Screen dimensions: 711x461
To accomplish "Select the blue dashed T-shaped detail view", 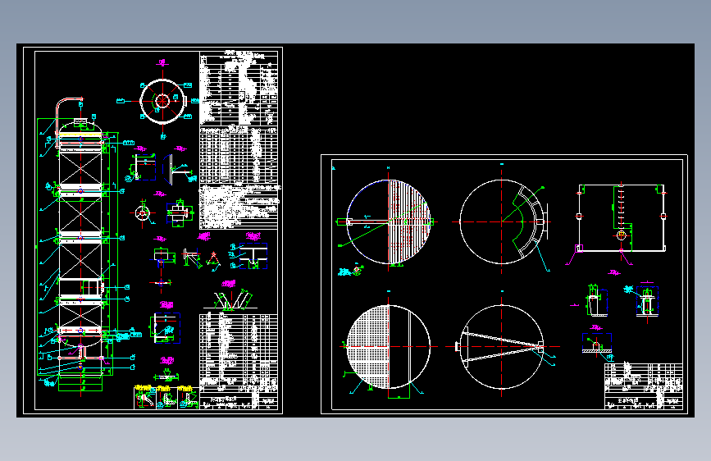I will tap(253, 256).
